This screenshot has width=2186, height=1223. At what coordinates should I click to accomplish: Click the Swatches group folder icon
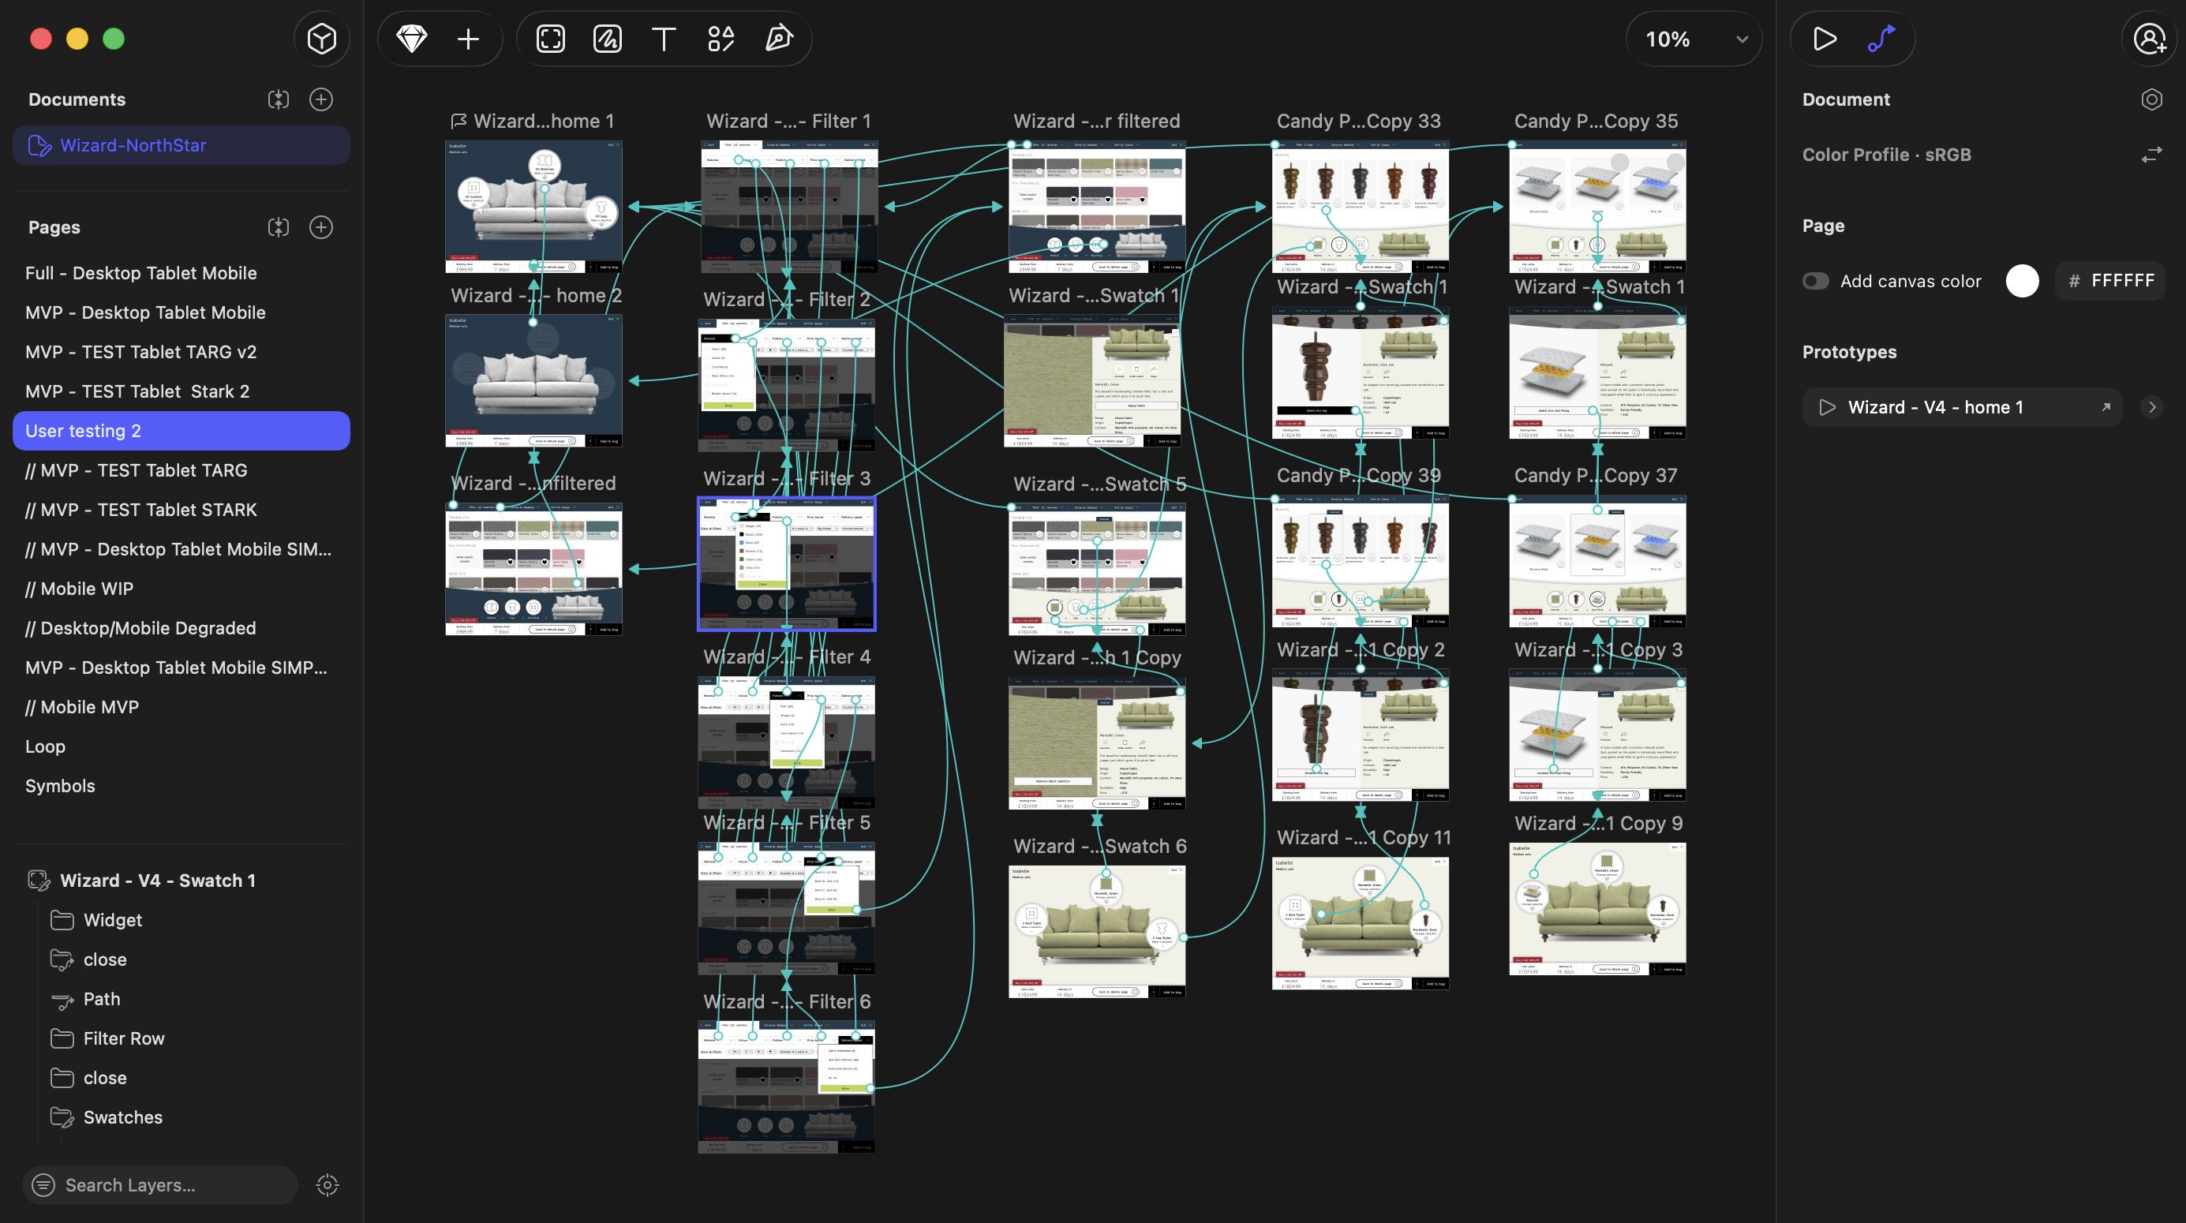click(62, 1118)
